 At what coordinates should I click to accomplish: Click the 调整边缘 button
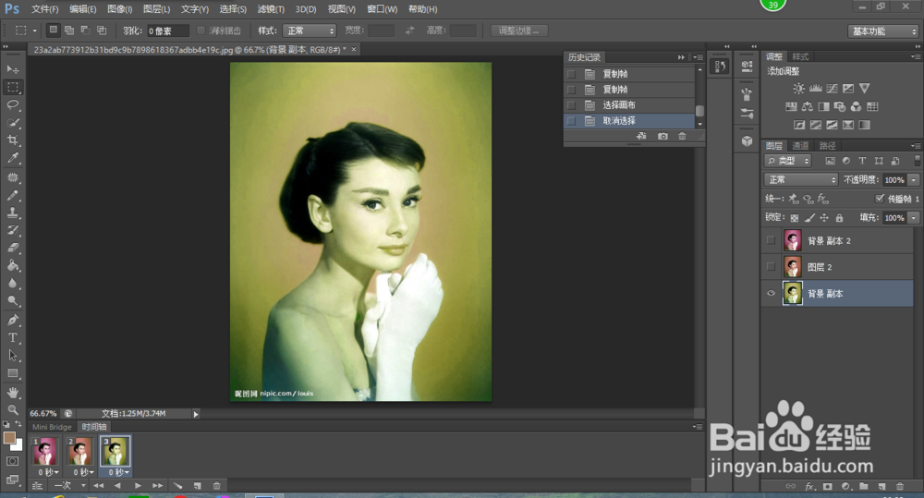[519, 30]
